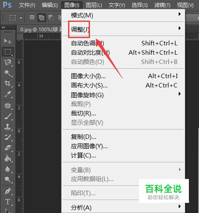Select the Crop tool
Viewport: 199px width, 213px height.
8,83
